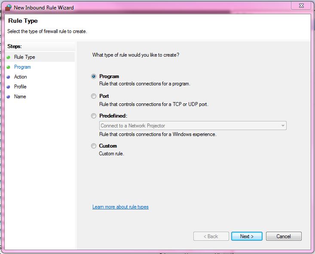The height and width of the screenshot is (254, 315).
Task: Choose the Predefined rule type radio button
Action: (94, 116)
